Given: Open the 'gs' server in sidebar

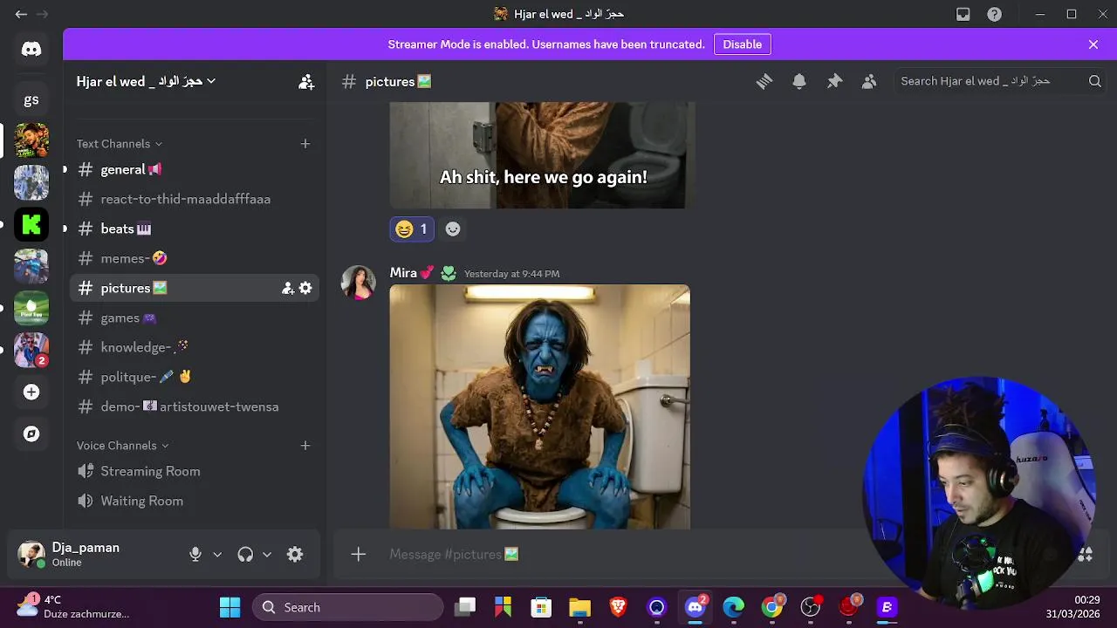Looking at the screenshot, I should tap(31, 99).
